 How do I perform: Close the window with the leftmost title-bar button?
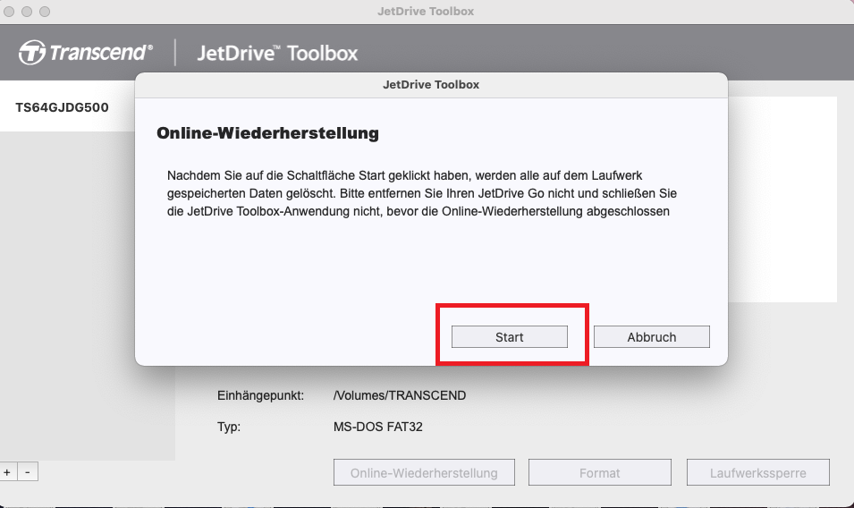point(9,12)
